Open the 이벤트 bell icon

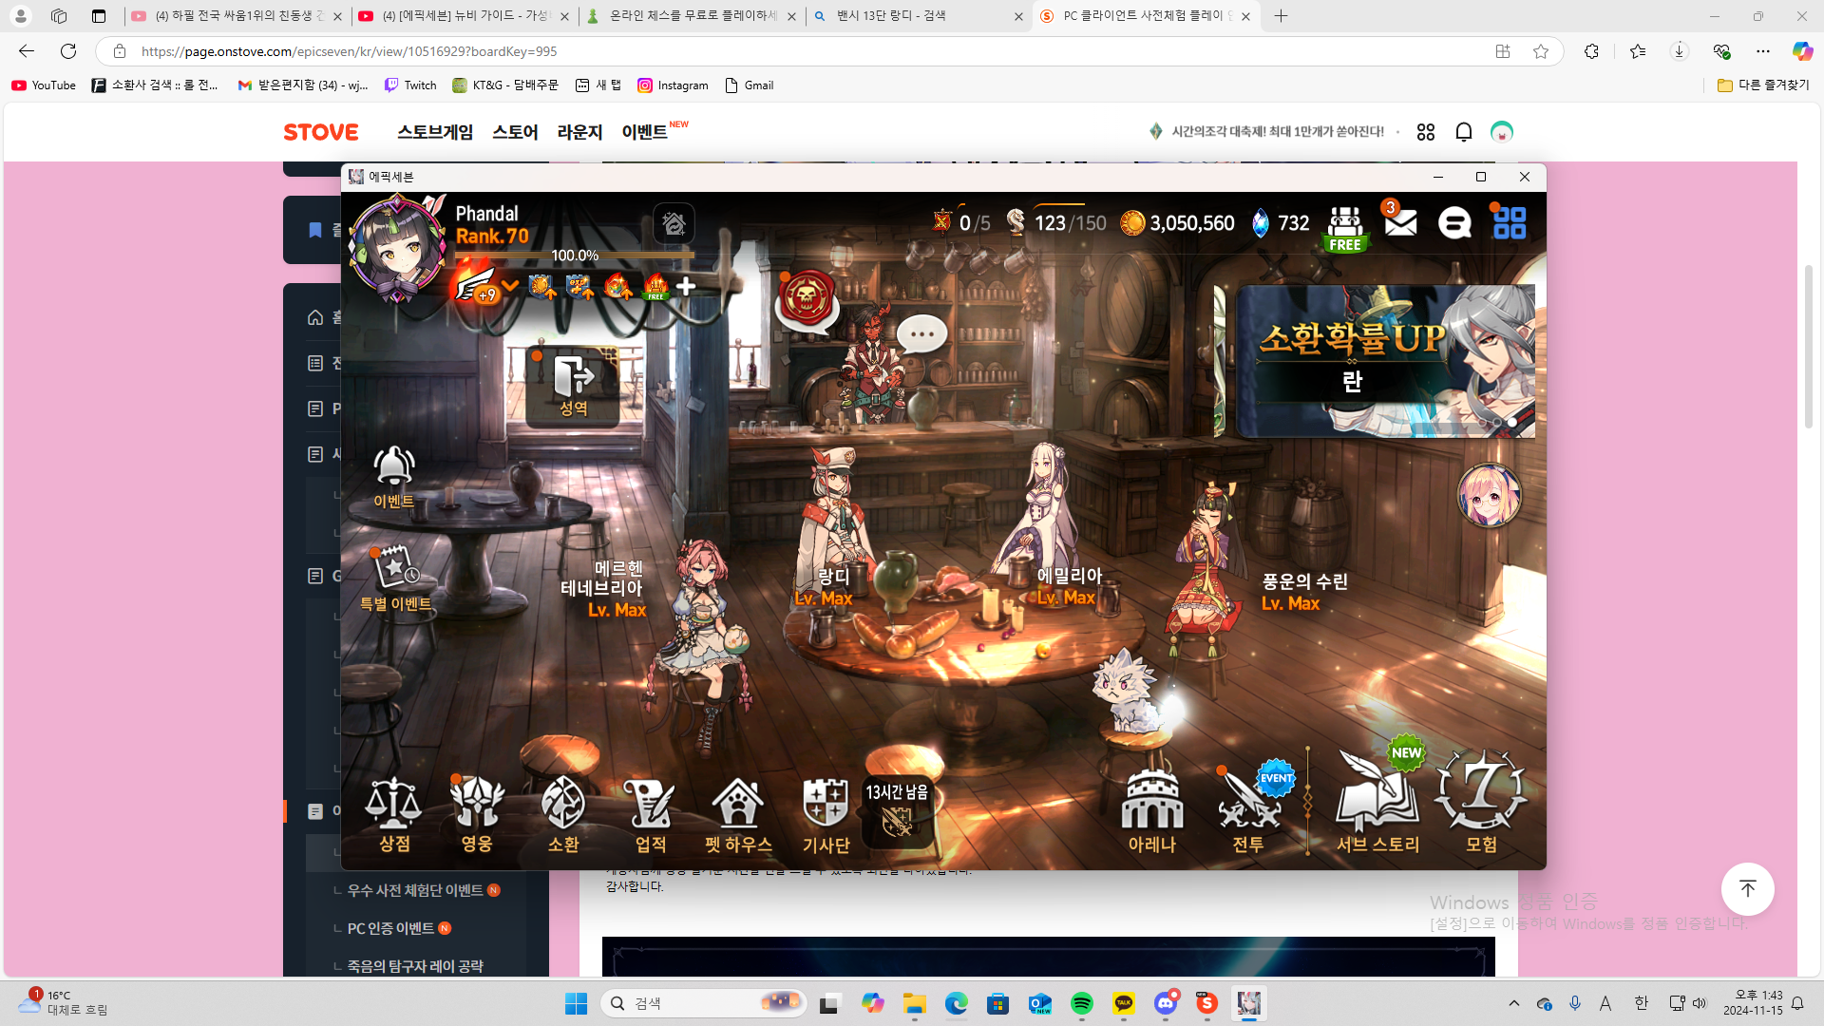[x=393, y=478]
